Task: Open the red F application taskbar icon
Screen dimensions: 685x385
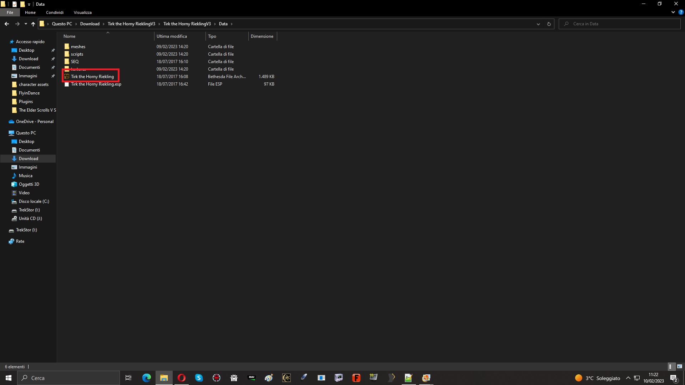Action: (x=356, y=378)
